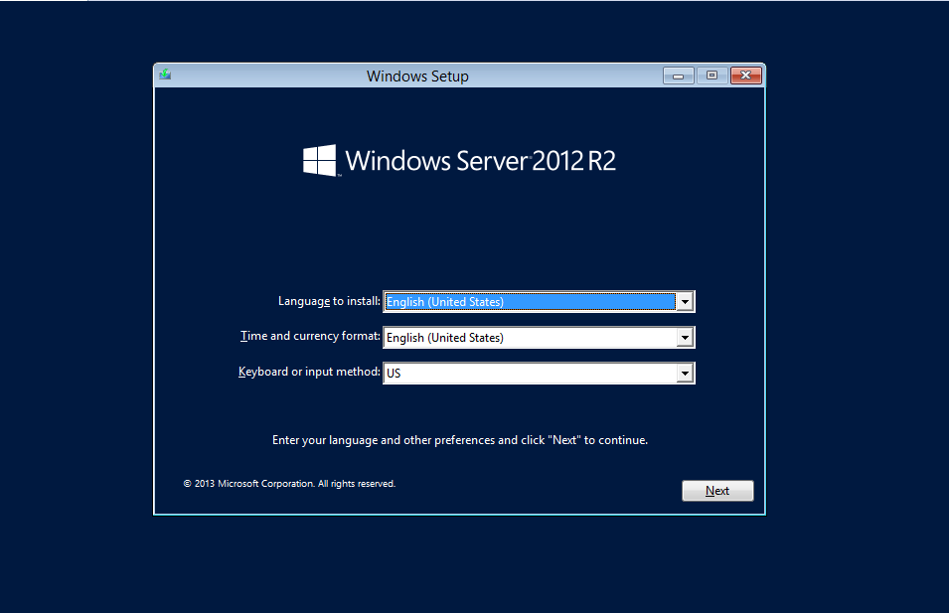Click the 'Keyboard or input method:' label
Image resolution: width=949 pixels, height=613 pixels.
point(309,372)
